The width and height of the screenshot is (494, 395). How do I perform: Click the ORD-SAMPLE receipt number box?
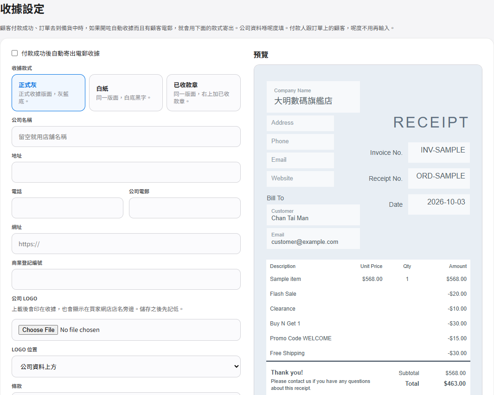point(439,178)
